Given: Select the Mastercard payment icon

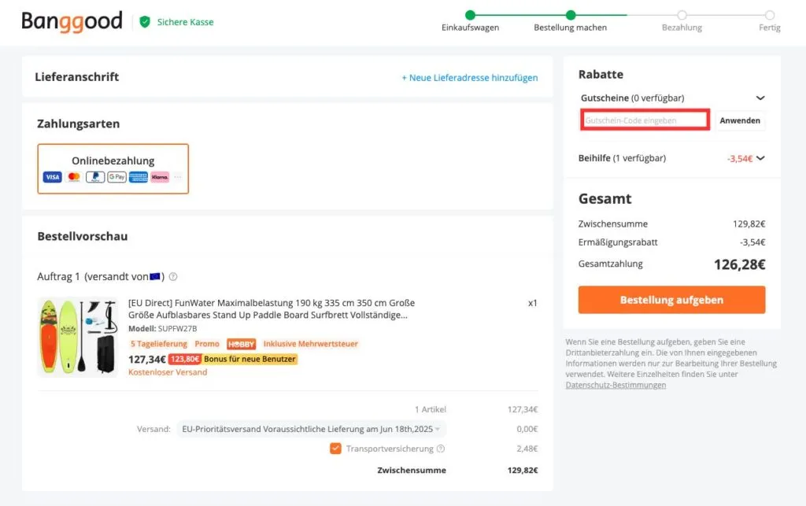Looking at the screenshot, I should point(73,176).
